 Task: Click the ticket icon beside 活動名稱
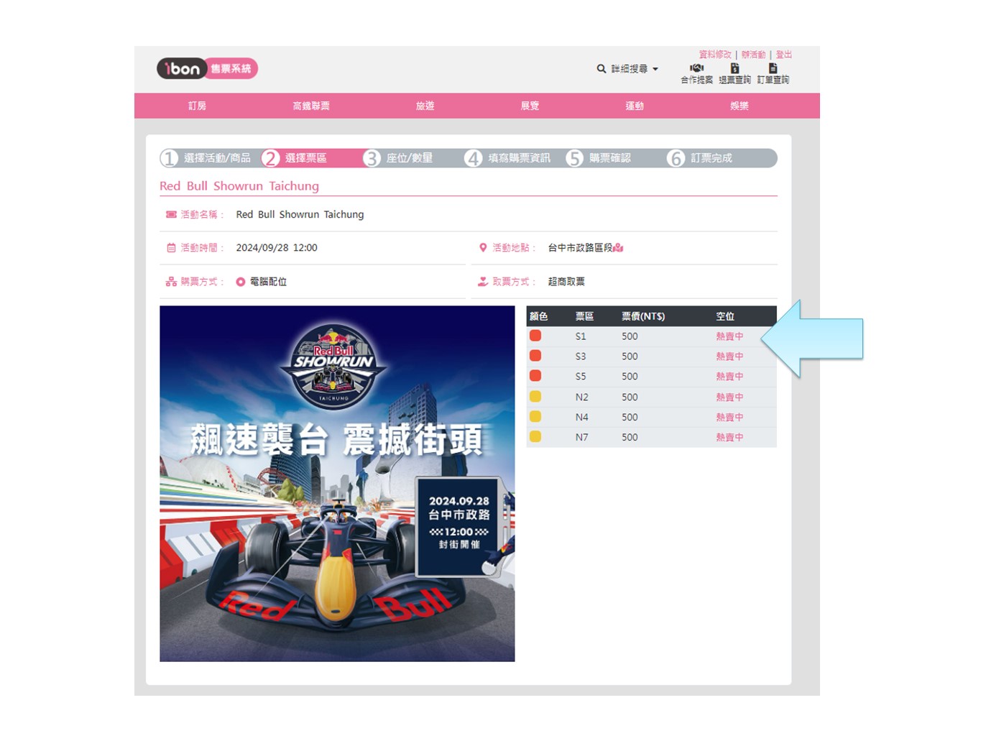171,214
